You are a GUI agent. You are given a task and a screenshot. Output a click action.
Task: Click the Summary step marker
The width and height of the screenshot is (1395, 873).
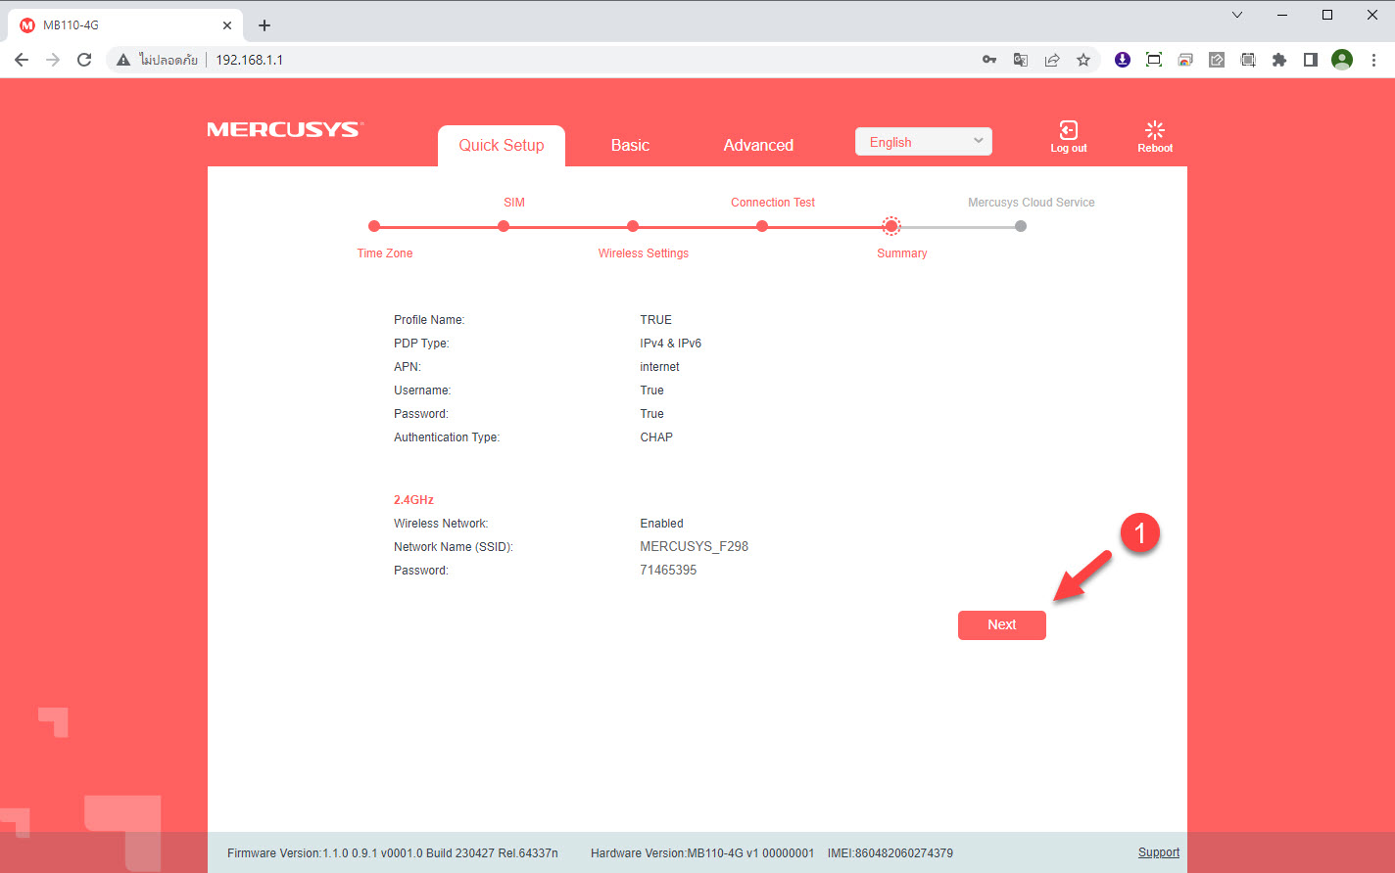[x=891, y=226]
